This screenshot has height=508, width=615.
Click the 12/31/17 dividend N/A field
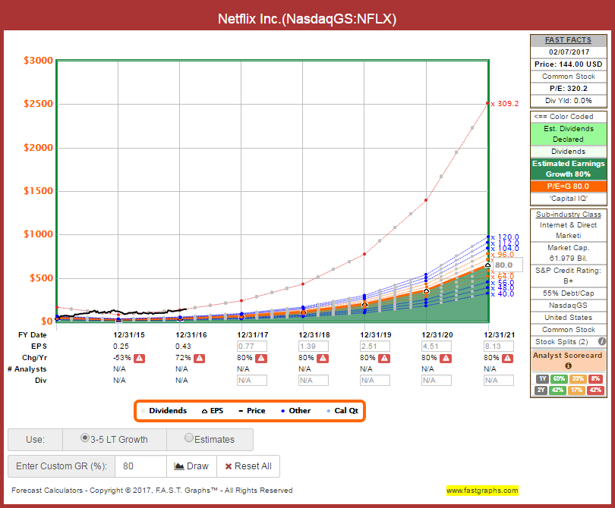coord(252,381)
